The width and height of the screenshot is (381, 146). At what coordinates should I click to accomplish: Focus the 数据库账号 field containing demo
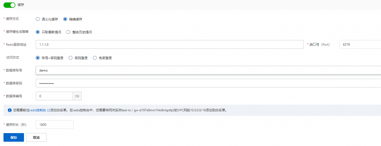click(x=208, y=70)
